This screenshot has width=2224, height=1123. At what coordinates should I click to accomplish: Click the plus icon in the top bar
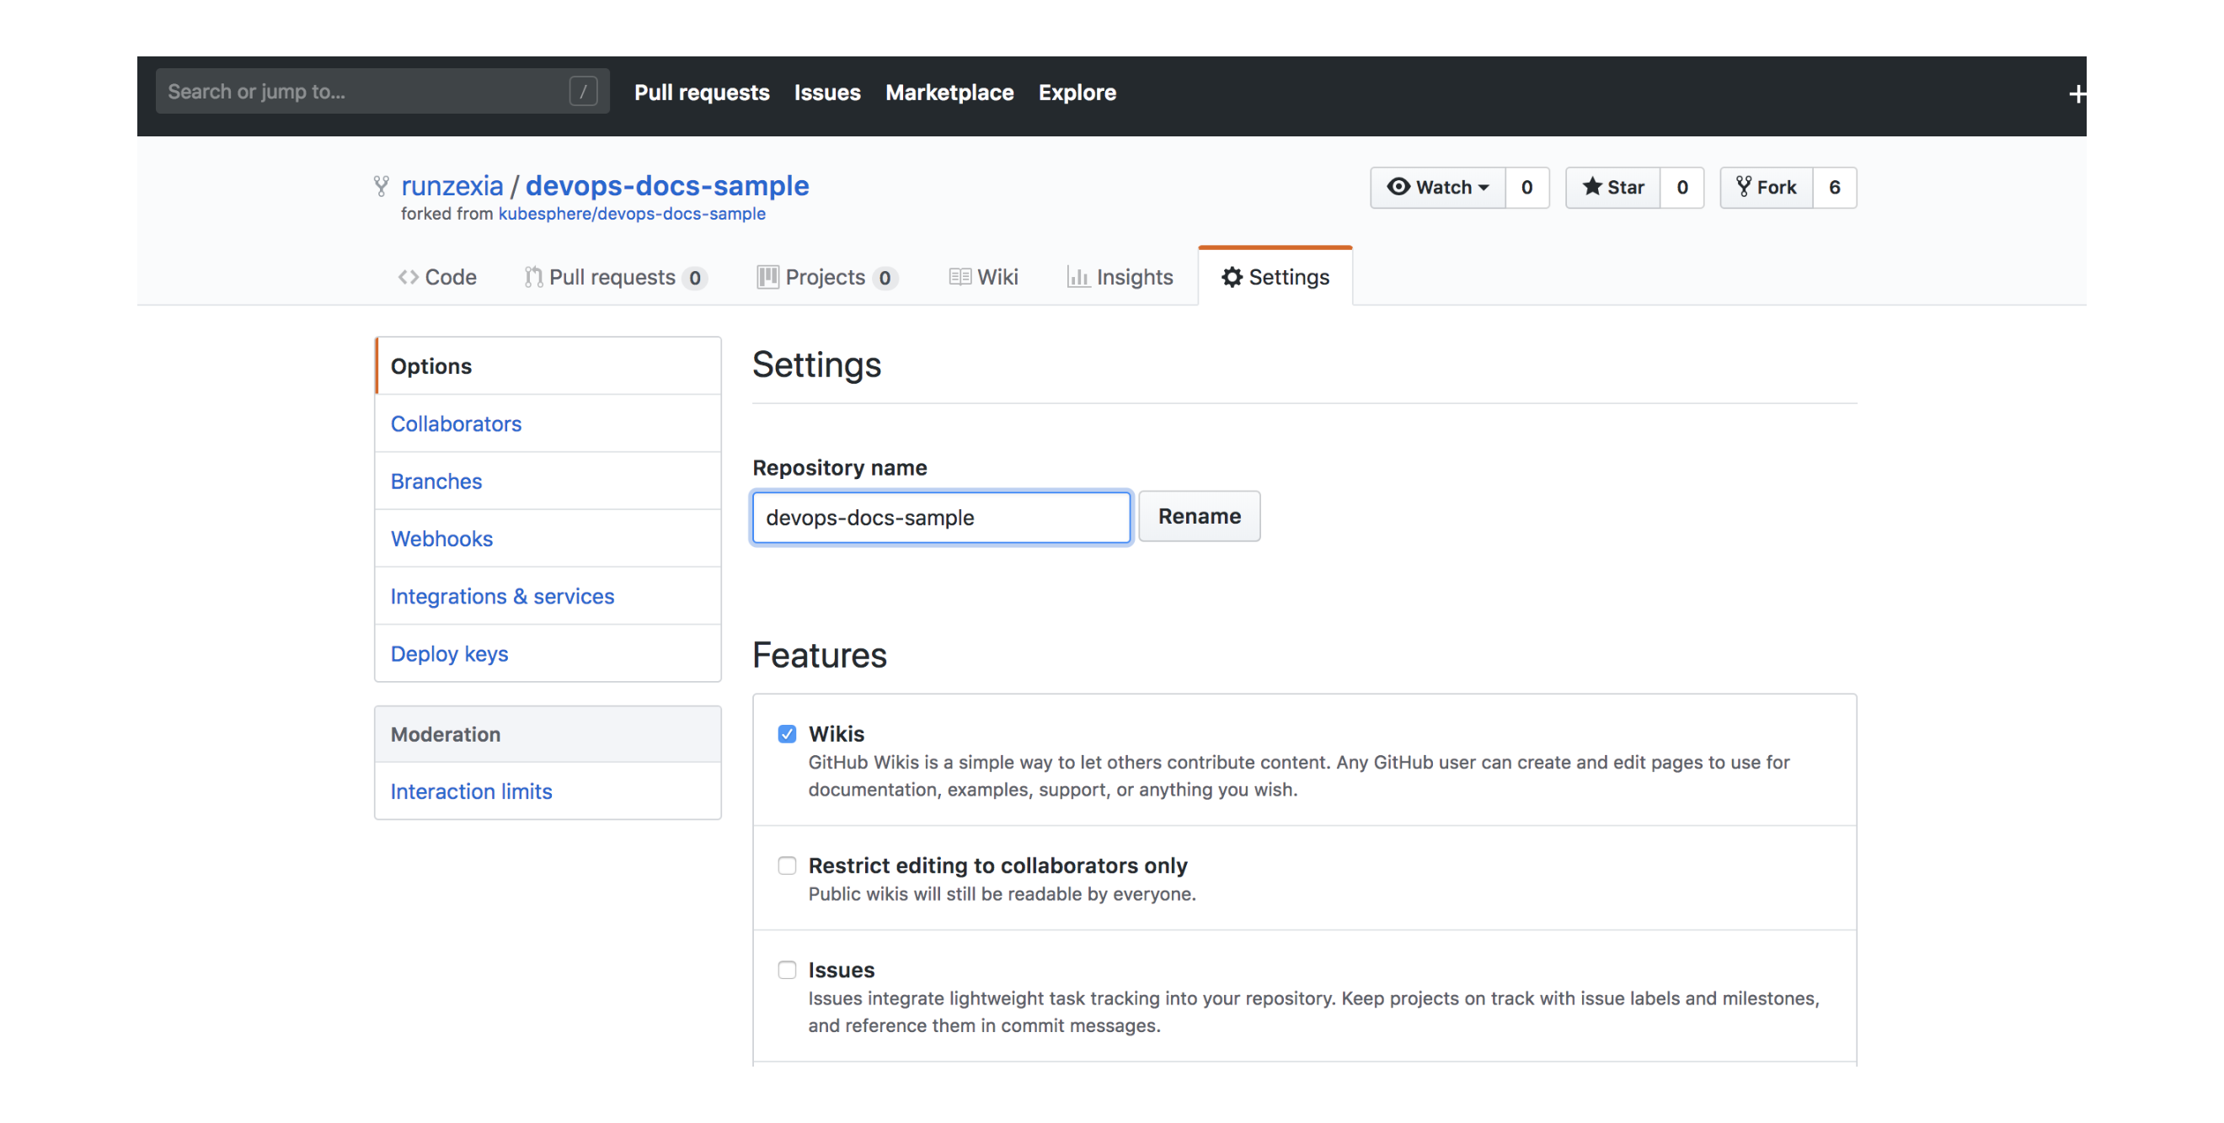click(x=2077, y=94)
